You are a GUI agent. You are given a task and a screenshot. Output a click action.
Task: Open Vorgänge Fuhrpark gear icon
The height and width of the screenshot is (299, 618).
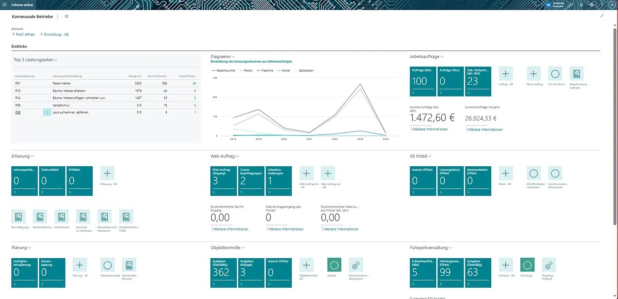[549, 265]
